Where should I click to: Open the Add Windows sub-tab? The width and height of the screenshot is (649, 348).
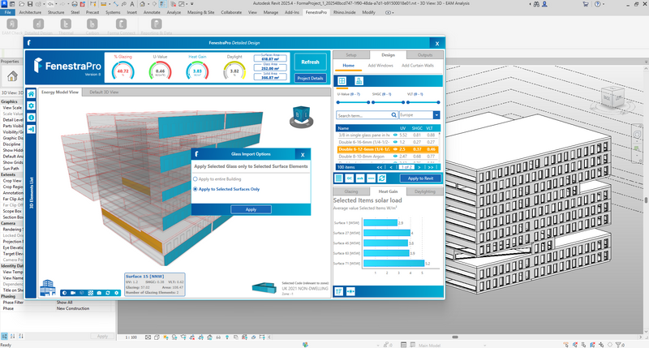click(x=380, y=66)
